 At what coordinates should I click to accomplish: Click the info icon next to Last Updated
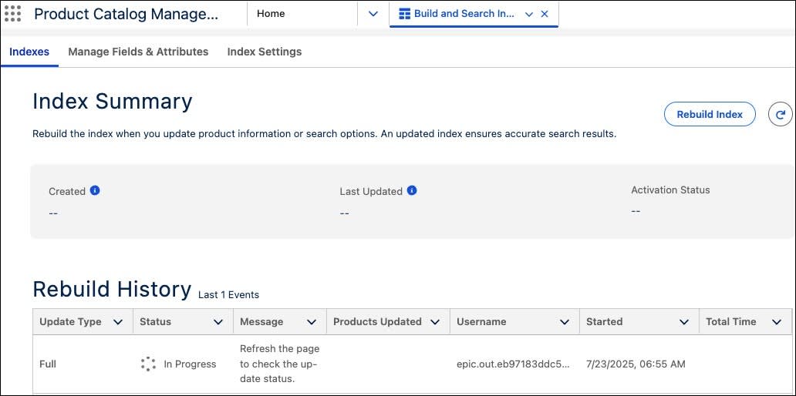[x=412, y=190]
